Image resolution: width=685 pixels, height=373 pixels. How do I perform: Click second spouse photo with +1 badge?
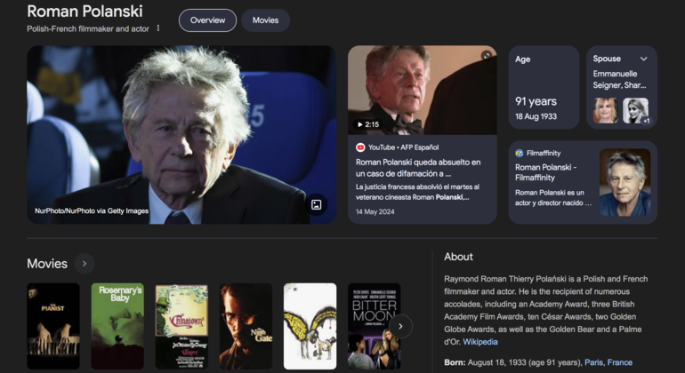pos(636,111)
